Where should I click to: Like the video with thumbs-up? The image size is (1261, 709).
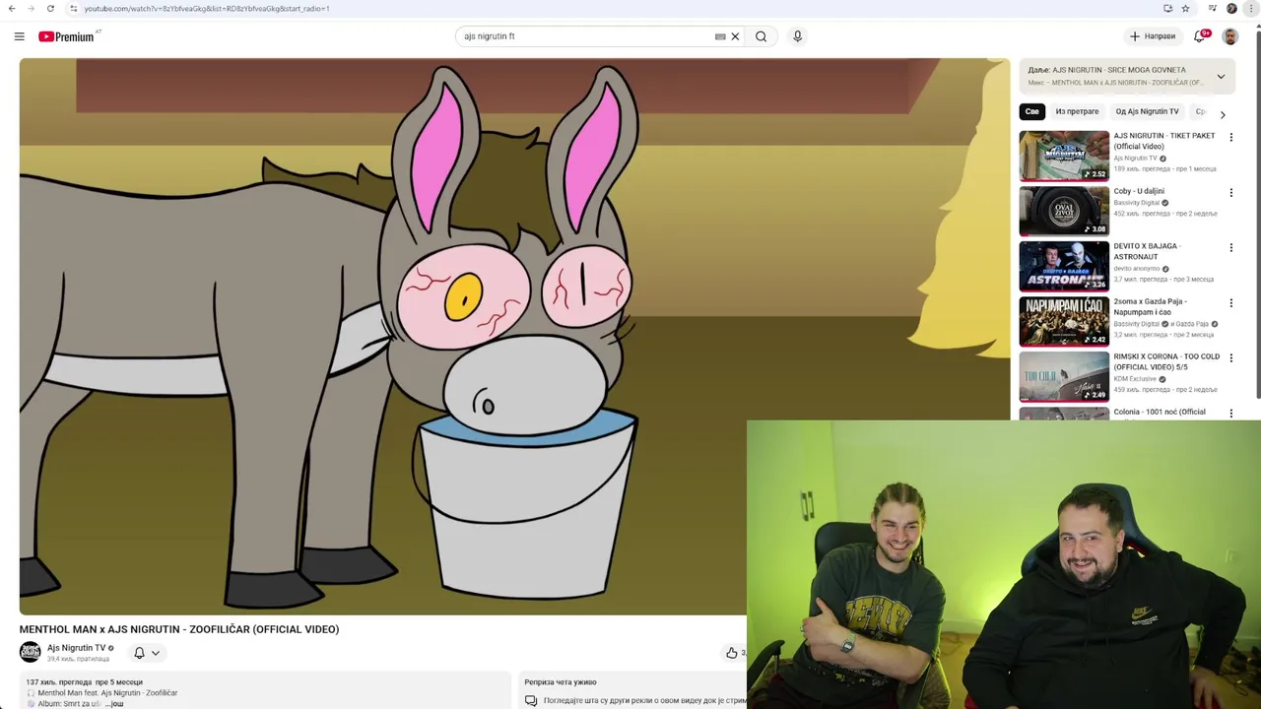[x=731, y=653]
